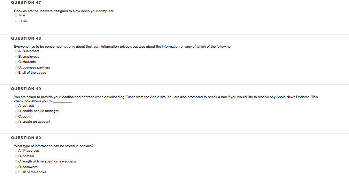Select B. domain option

pos(16,156)
